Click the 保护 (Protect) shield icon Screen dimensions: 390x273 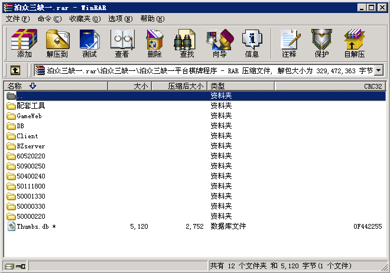[x=321, y=43]
